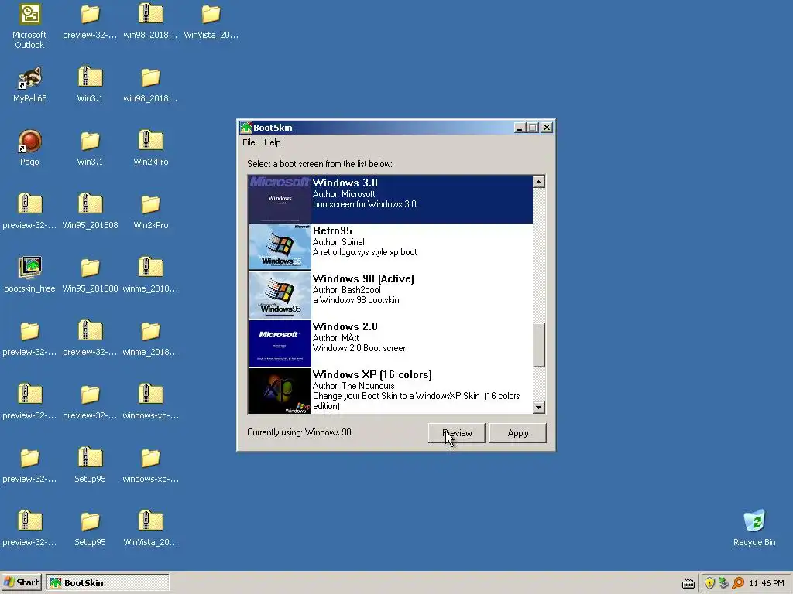Click the boot screen list scrollbar thumb

click(539, 344)
